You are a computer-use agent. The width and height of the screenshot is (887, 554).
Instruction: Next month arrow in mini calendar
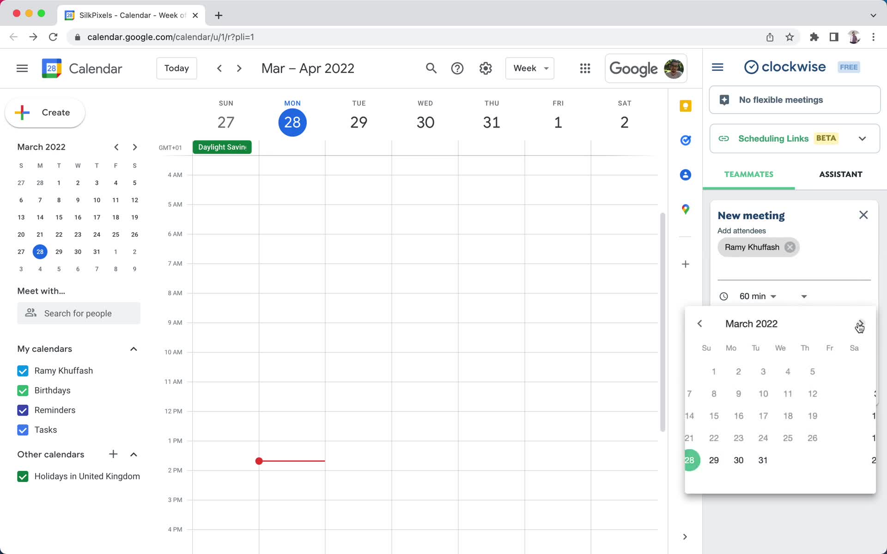click(135, 147)
